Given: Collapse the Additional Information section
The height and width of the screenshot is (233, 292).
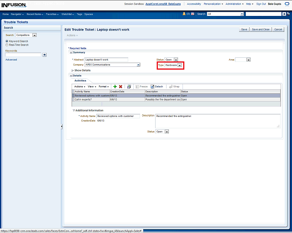Looking at the screenshot, I should click(74, 110).
